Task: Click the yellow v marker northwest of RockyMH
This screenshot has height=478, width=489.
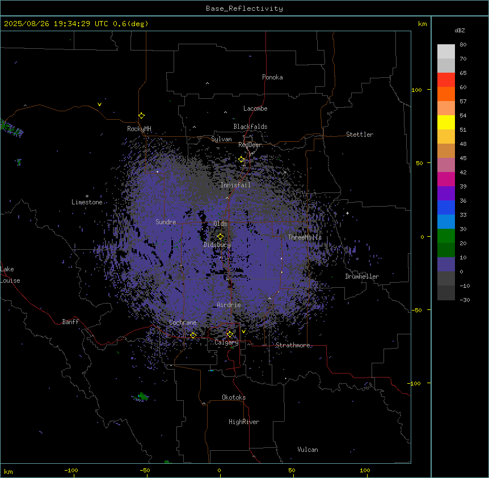Action: coord(99,104)
